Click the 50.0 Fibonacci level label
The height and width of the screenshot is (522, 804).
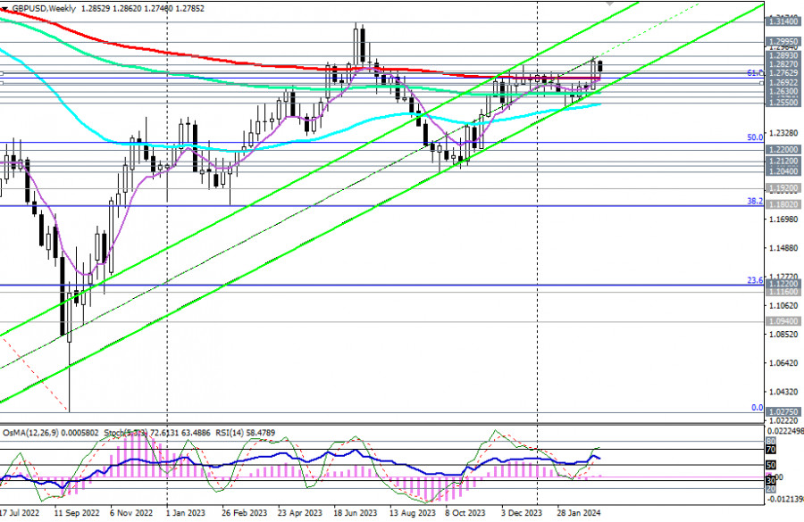pyautogui.click(x=755, y=137)
